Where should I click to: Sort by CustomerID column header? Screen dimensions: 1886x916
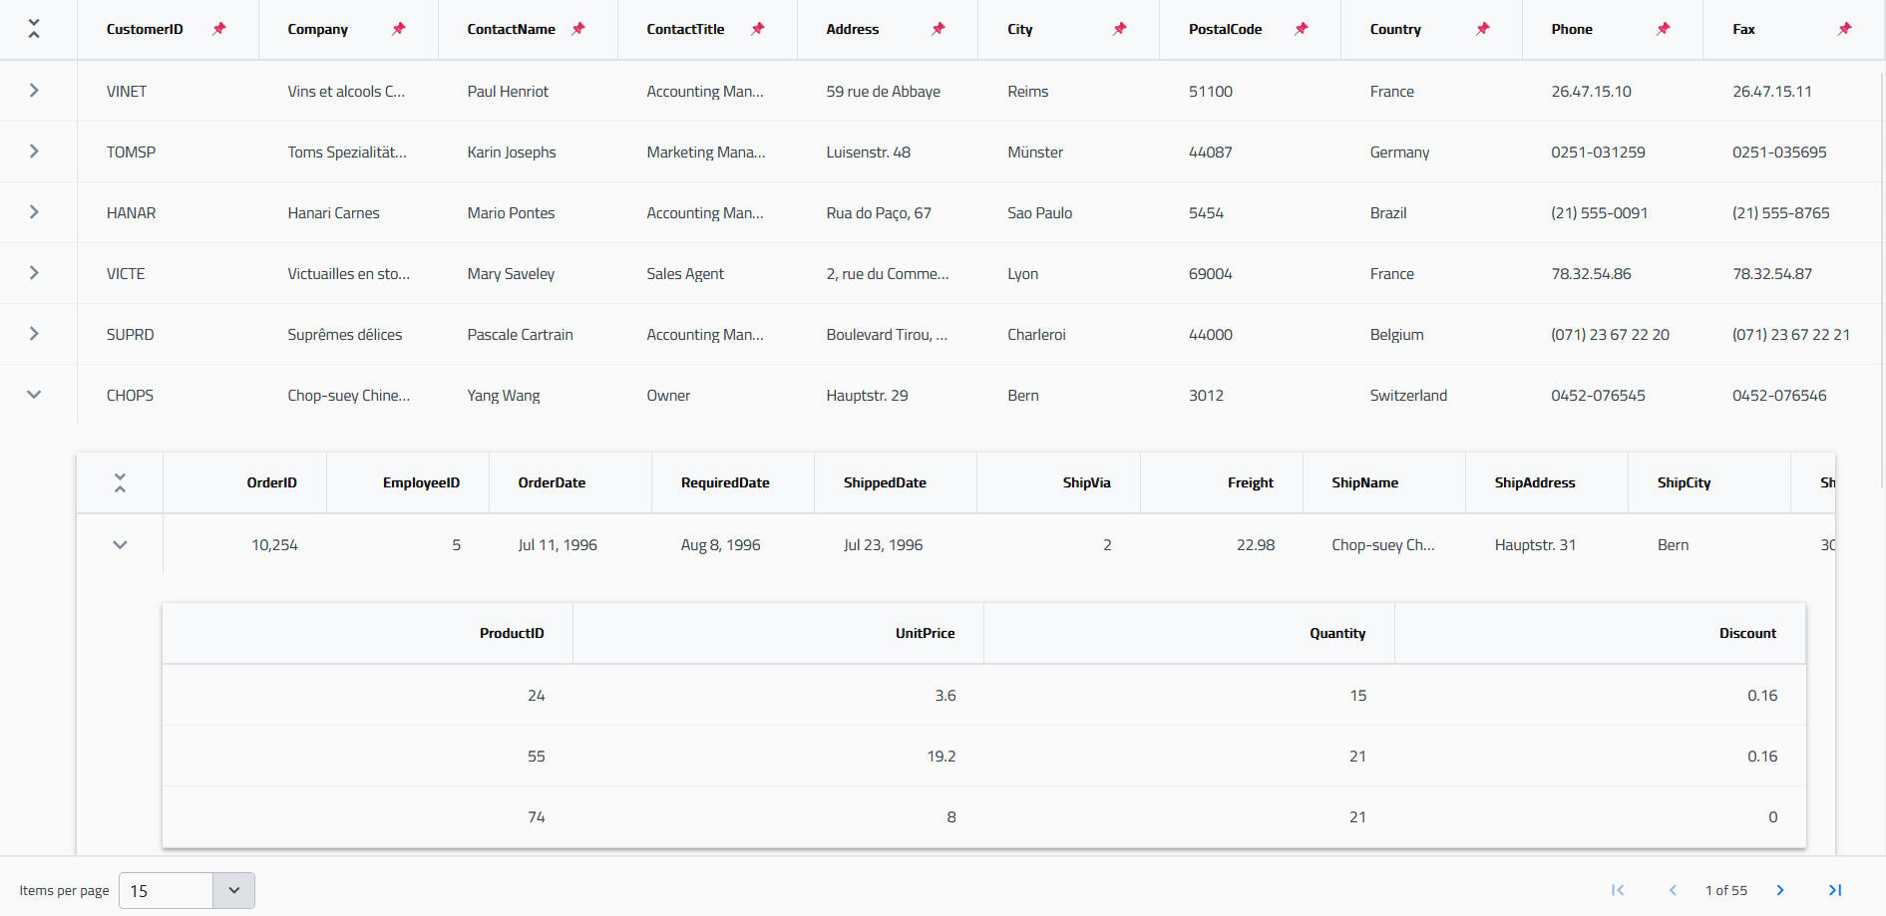145,29
